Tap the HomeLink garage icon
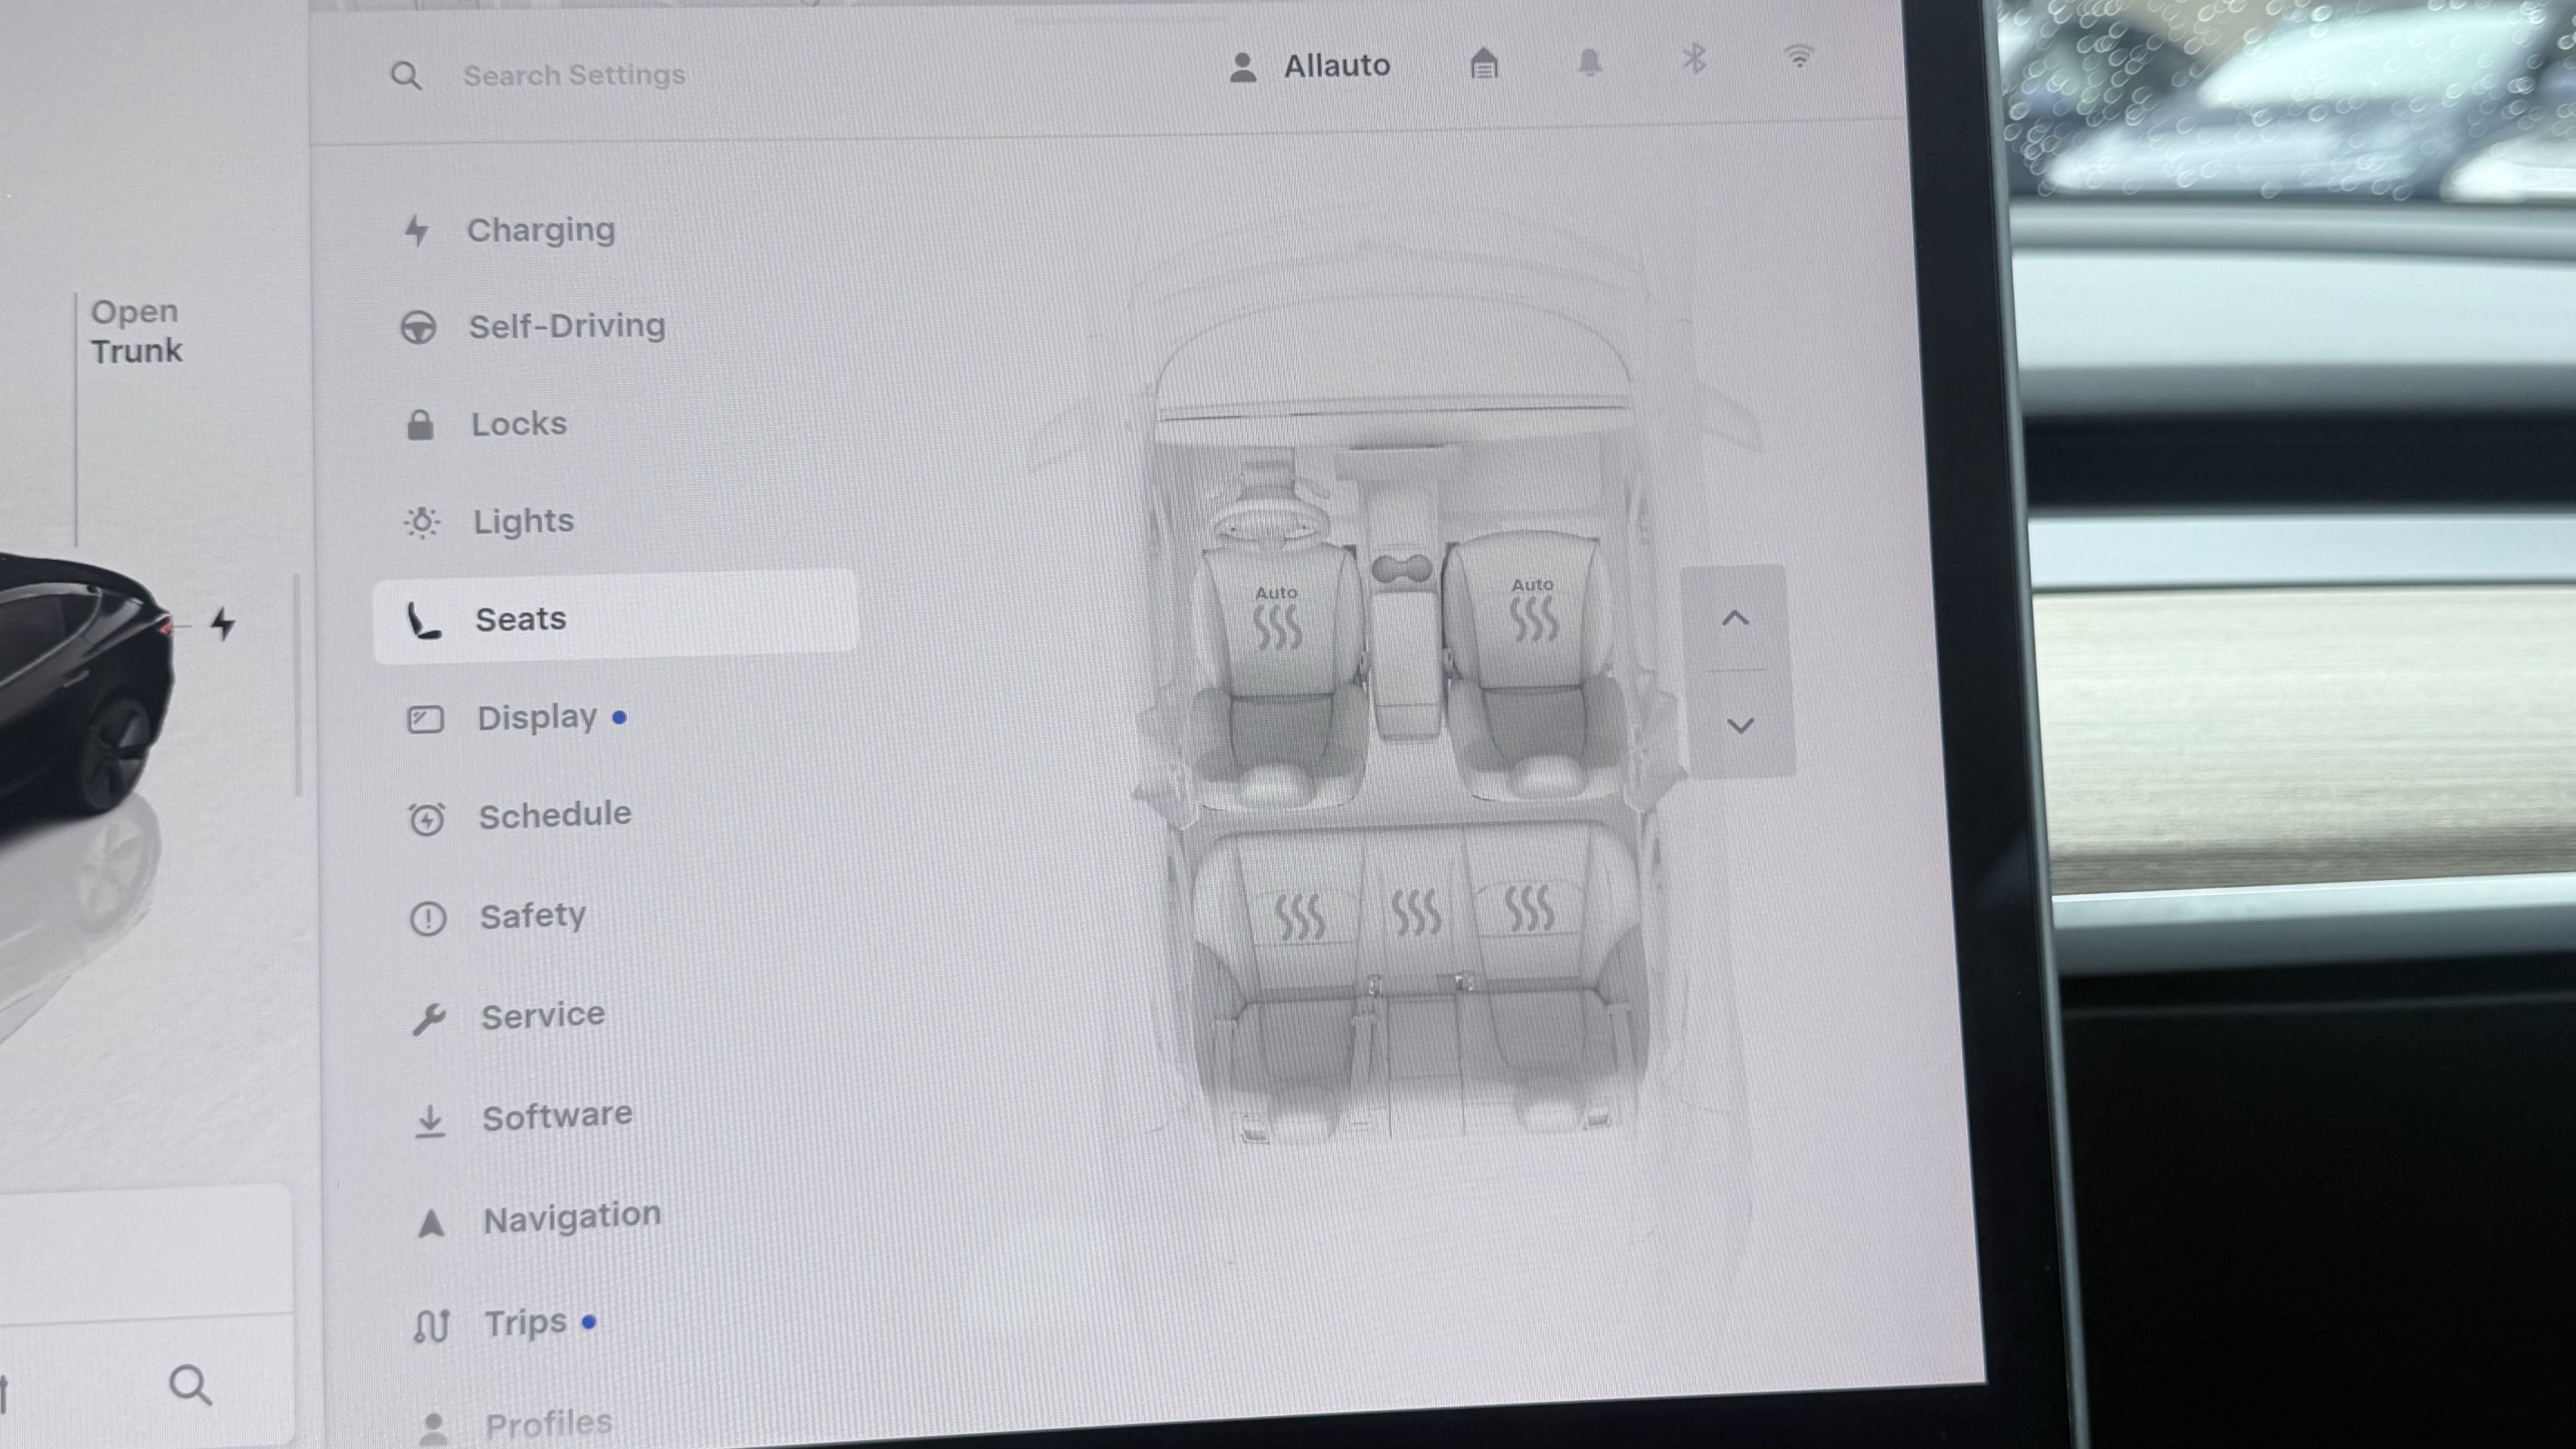Viewport: 2576px width, 1449px height. click(1484, 64)
